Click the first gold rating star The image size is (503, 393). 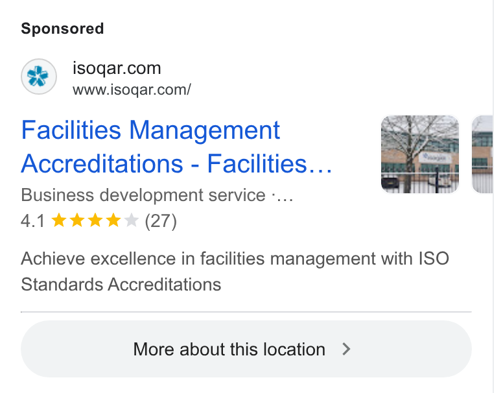pyautogui.click(x=59, y=220)
